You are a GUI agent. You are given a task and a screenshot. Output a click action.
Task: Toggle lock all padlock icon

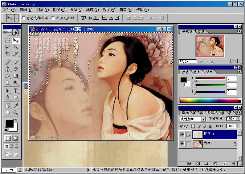click(x=210, y=126)
